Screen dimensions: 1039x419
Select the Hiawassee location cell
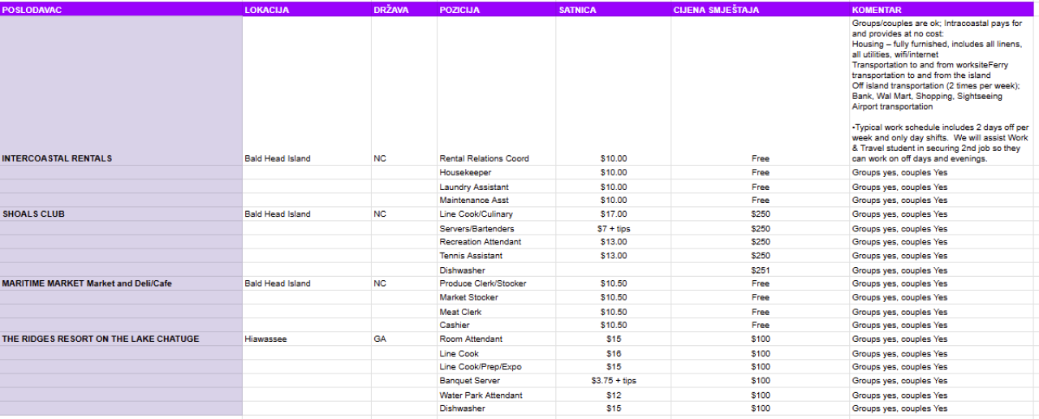pos(307,339)
